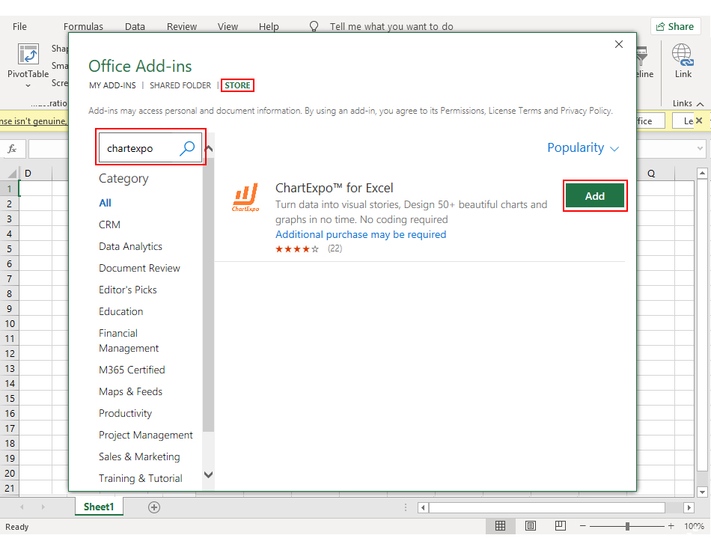Viewport: 711px width, 550px height.
Task: Click next sheet navigation arrow
Action: pyautogui.click(x=43, y=507)
